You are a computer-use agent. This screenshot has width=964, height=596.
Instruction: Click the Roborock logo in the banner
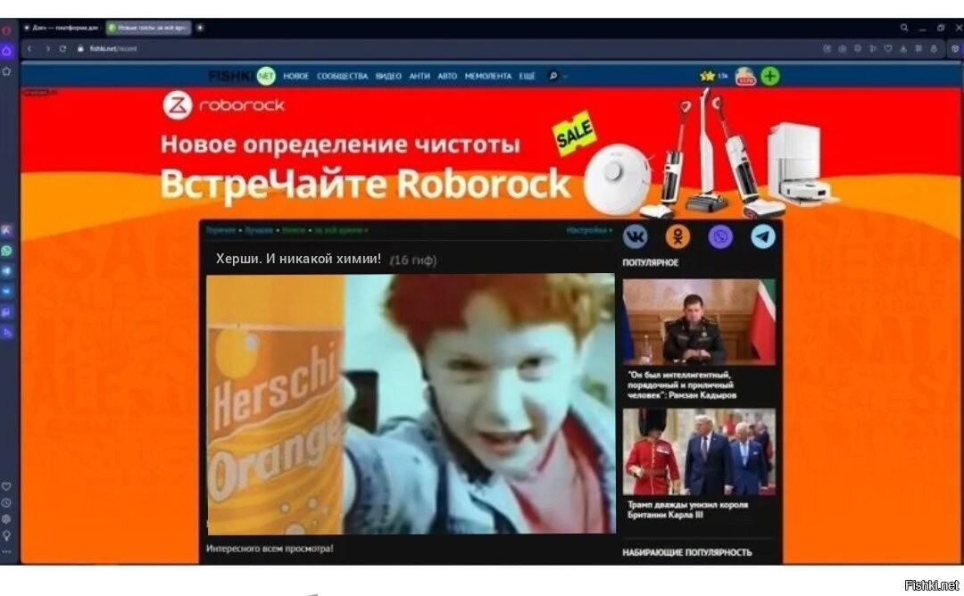tap(224, 105)
